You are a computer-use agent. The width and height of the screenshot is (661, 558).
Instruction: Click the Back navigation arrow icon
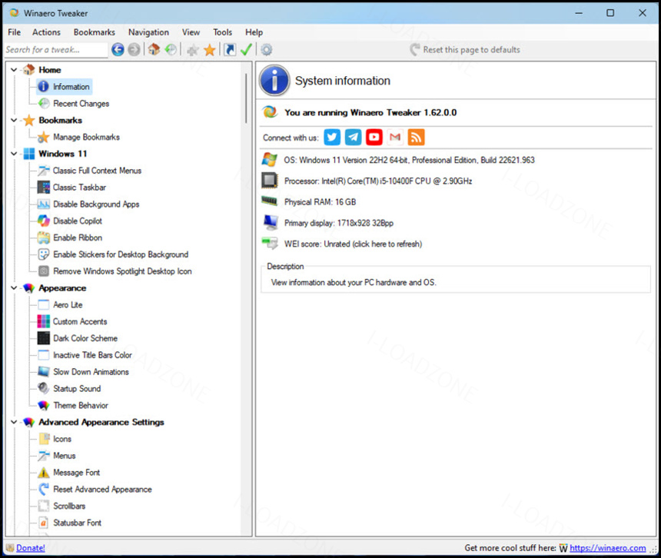(118, 50)
